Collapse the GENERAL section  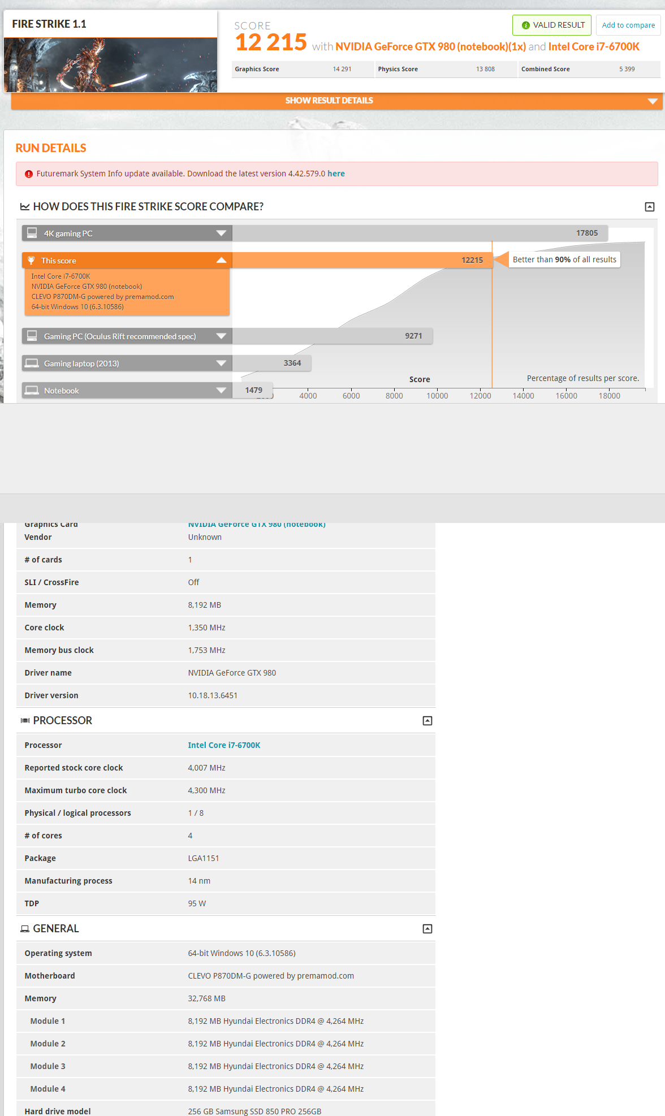coord(427,929)
